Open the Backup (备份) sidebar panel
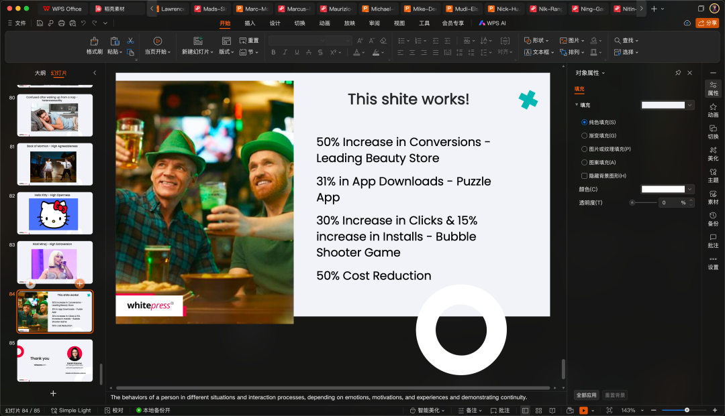Screen dimensions: 725x416 click(713, 218)
